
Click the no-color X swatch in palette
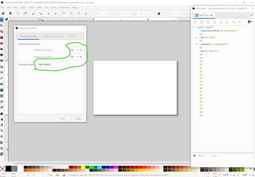(3, 169)
